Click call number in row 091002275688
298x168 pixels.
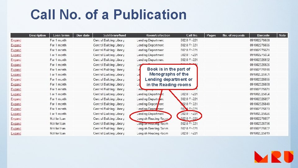(x=189, y=40)
